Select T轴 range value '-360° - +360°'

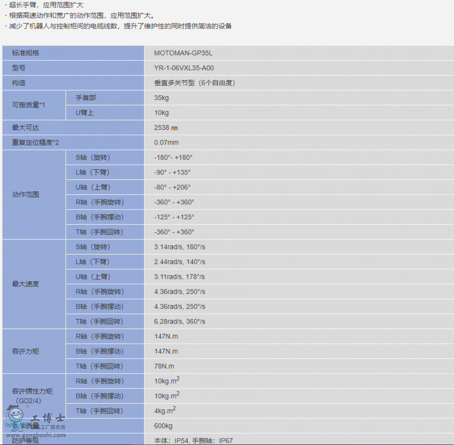pyautogui.click(x=174, y=232)
